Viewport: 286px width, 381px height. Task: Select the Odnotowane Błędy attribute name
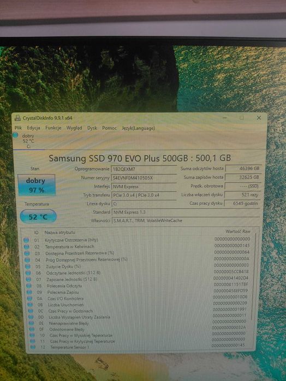[67, 329]
